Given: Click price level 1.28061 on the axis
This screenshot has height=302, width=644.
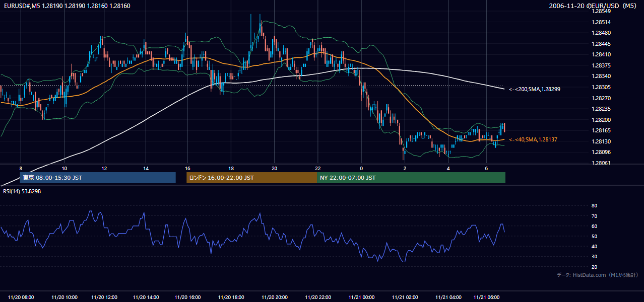Looking at the screenshot, I should 601,163.
